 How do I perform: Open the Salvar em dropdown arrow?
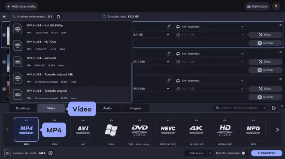point(210,153)
